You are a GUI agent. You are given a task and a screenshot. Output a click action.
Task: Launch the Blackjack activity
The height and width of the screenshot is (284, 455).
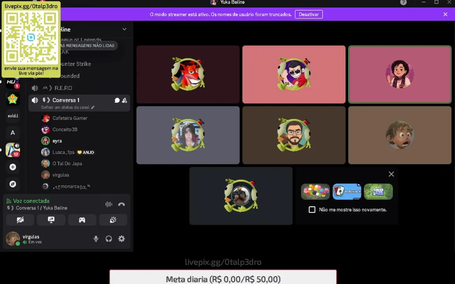click(x=347, y=192)
